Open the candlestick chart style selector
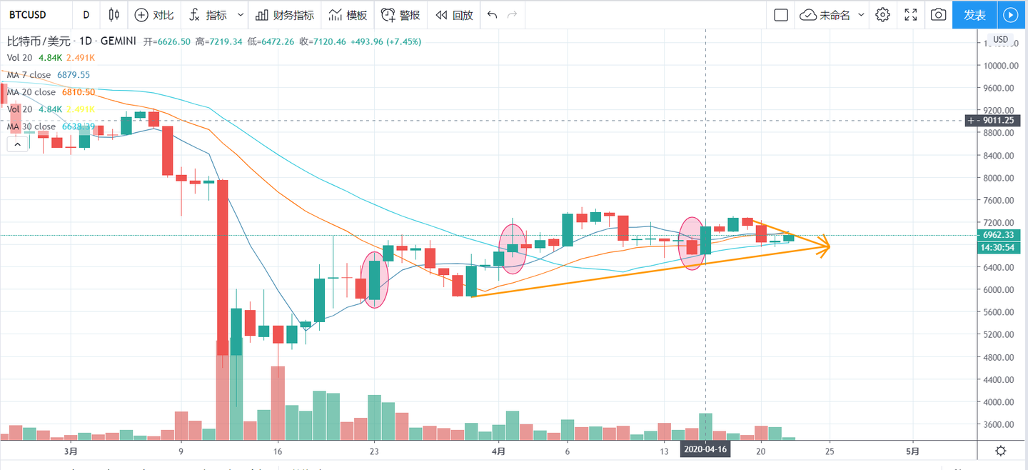Image resolution: width=1028 pixels, height=470 pixels. pyautogui.click(x=114, y=15)
